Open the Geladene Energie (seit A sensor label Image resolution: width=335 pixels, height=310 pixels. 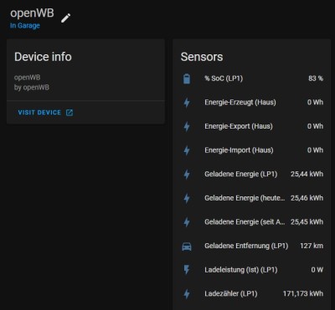245,222
